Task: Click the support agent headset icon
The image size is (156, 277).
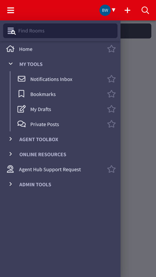Action: pyautogui.click(x=10, y=169)
